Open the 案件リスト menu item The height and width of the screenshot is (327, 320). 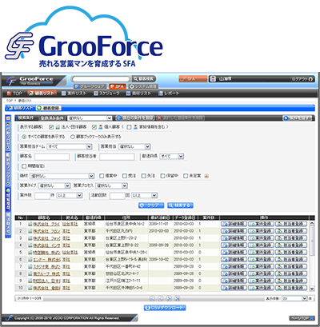coord(74,94)
